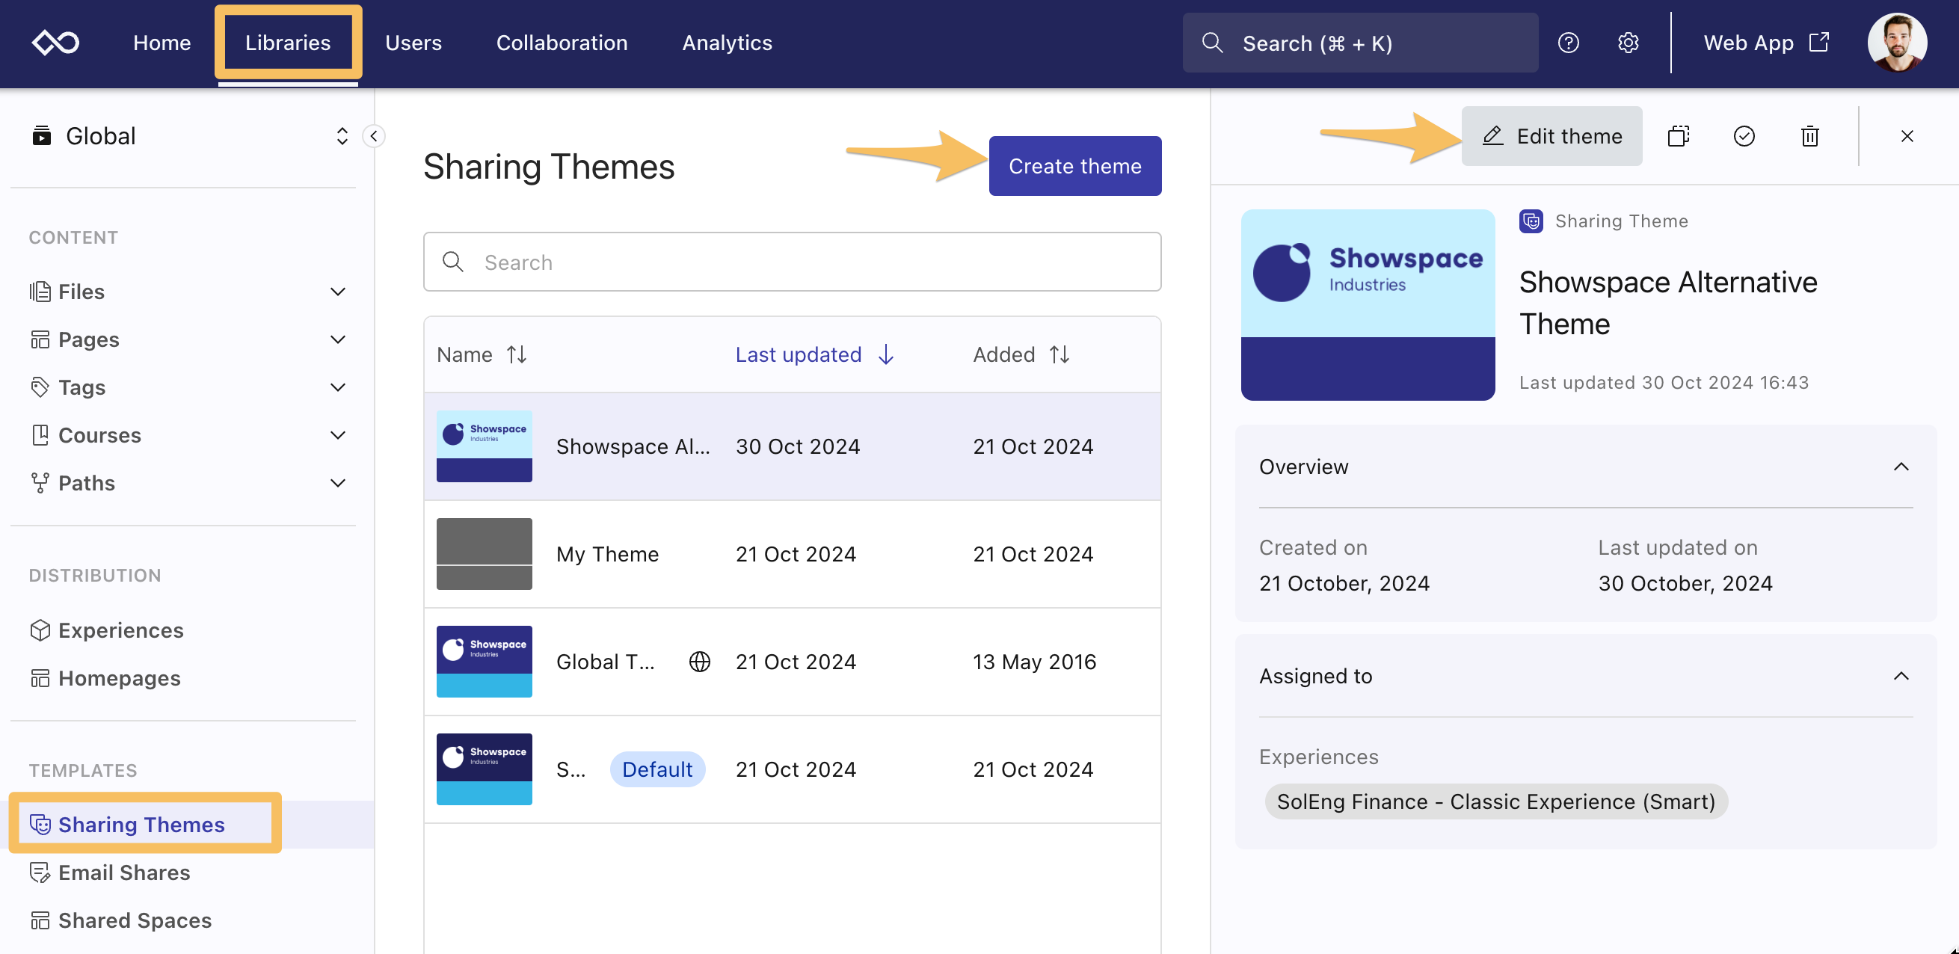Click the Edit theme button

coord(1551,136)
